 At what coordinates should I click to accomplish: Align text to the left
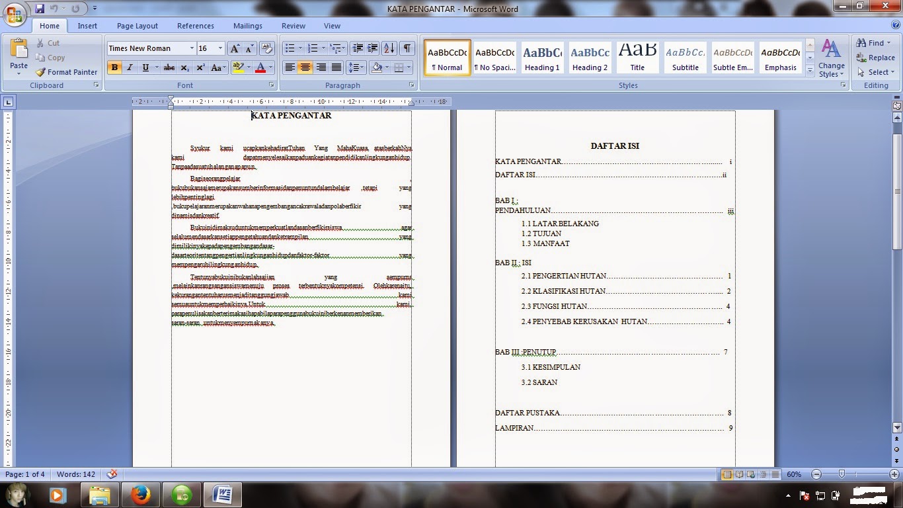pos(290,67)
